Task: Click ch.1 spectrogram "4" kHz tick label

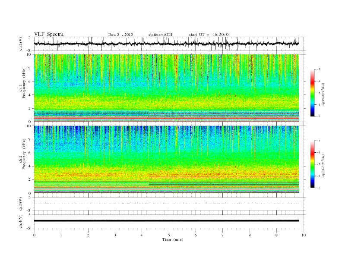Action: tap(30, 95)
